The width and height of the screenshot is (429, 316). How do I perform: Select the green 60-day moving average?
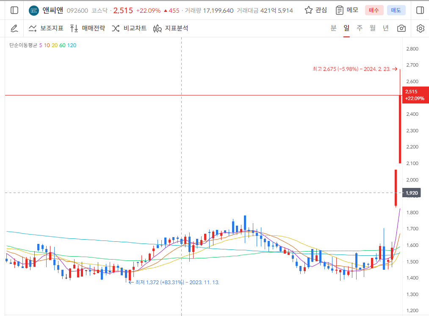click(62, 45)
